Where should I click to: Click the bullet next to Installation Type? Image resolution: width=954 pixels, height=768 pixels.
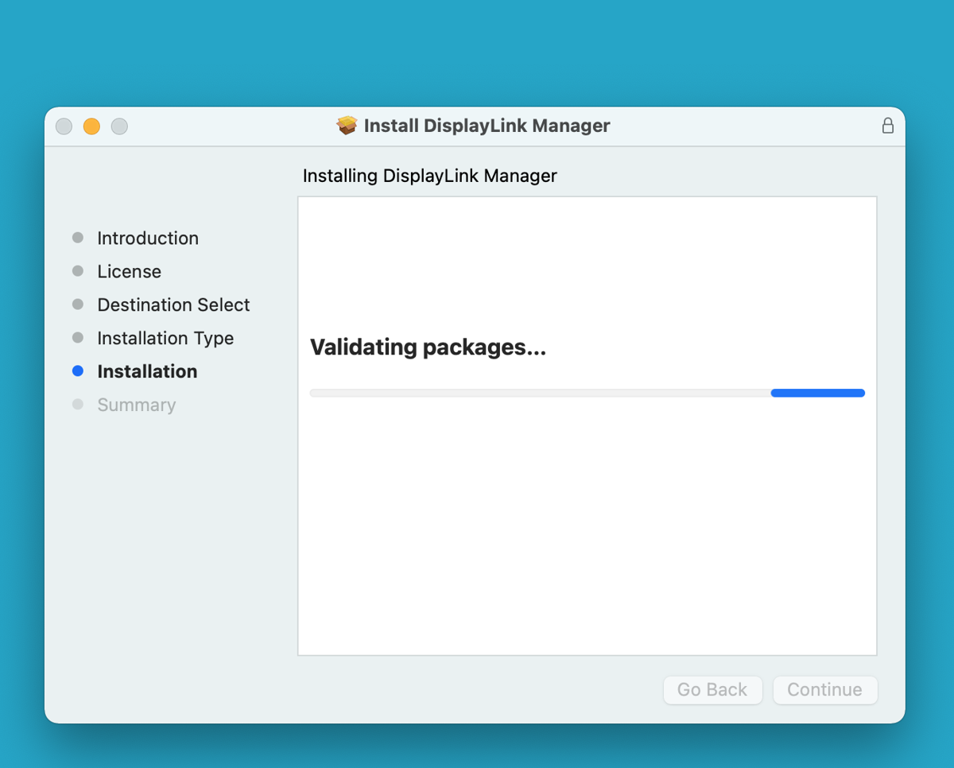coord(78,337)
